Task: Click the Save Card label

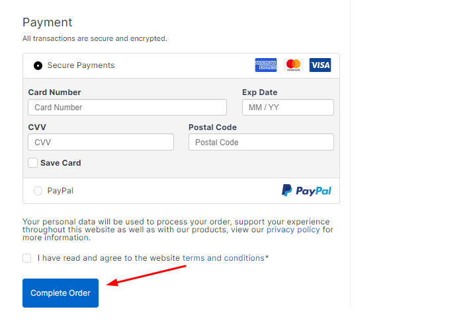Action: 60,162
